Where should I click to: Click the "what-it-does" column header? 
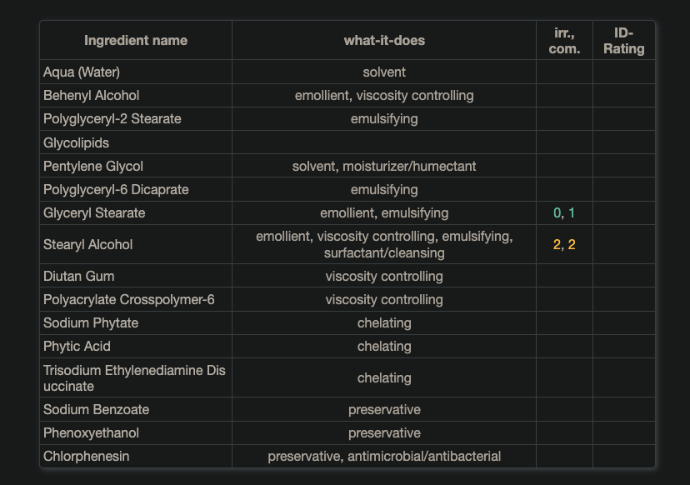pyautogui.click(x=384, y=40)
